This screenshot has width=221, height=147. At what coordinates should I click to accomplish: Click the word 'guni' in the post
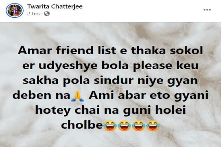[137, 111]
